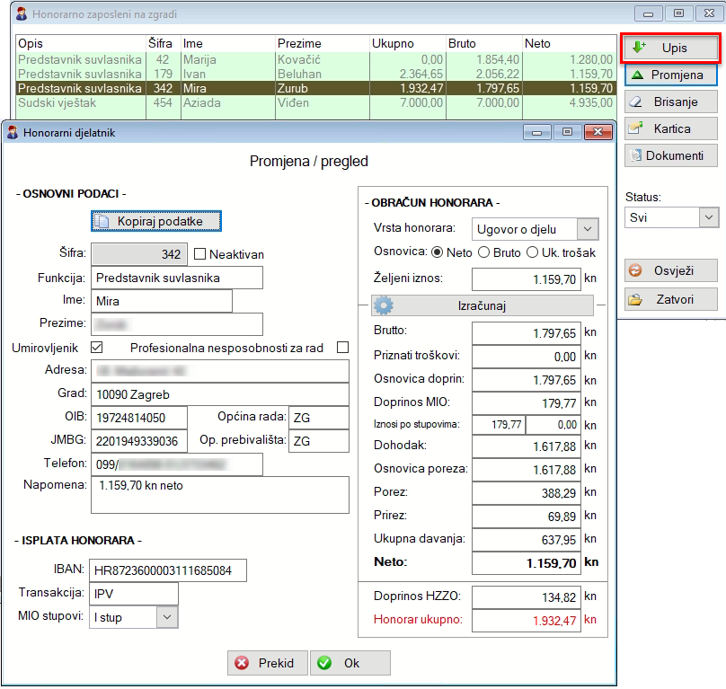Click the Brisanje eraser button
Viewport: 726px width, 689px height.
[670, 102]
